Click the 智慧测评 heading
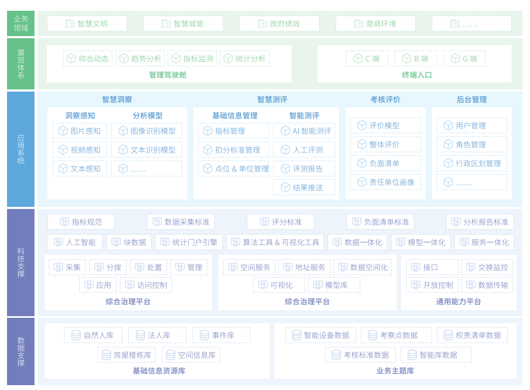Screen dimensions: 530x390 click(x=272, y=100)
